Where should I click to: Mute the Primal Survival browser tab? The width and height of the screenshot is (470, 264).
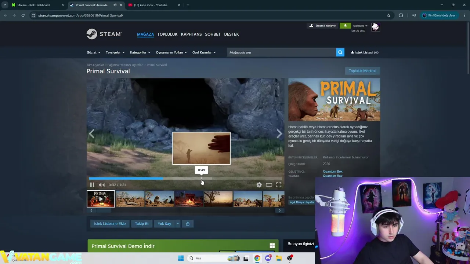pos(115,5)
